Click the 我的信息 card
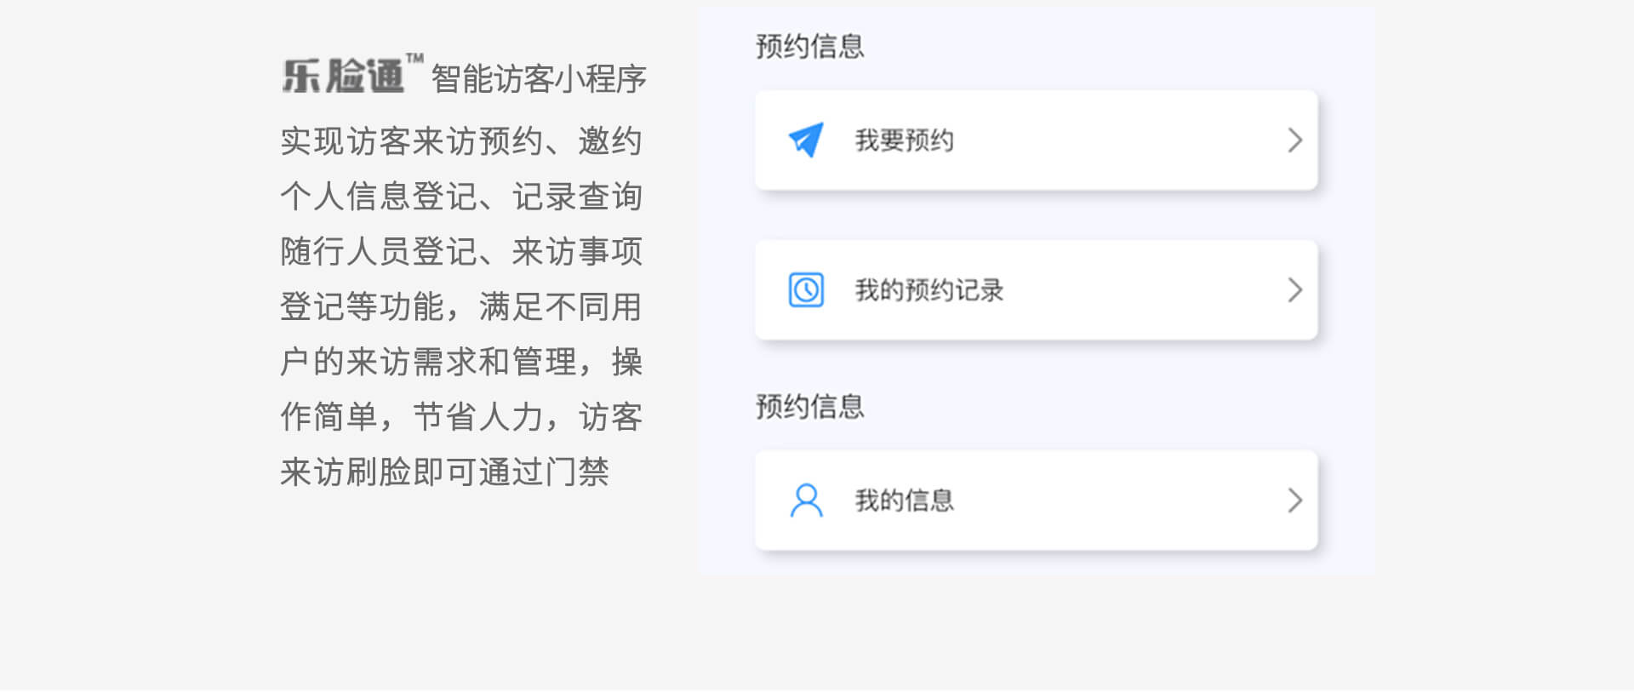 [x=1036, y=500]
